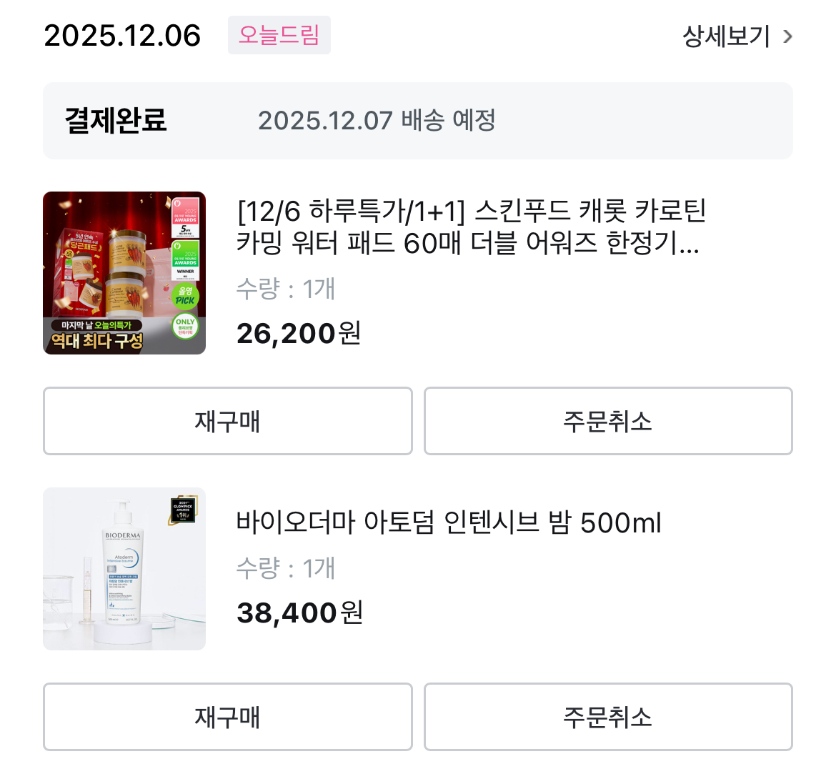Image resolution: width=836 pixels, height=764 pixels.
Task: Cancel the Bioderma balm order via 주문취소
Action: pyautogui.click(x=608, y=717)
